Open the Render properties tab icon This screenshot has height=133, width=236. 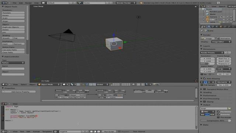(x=209, y=27)
